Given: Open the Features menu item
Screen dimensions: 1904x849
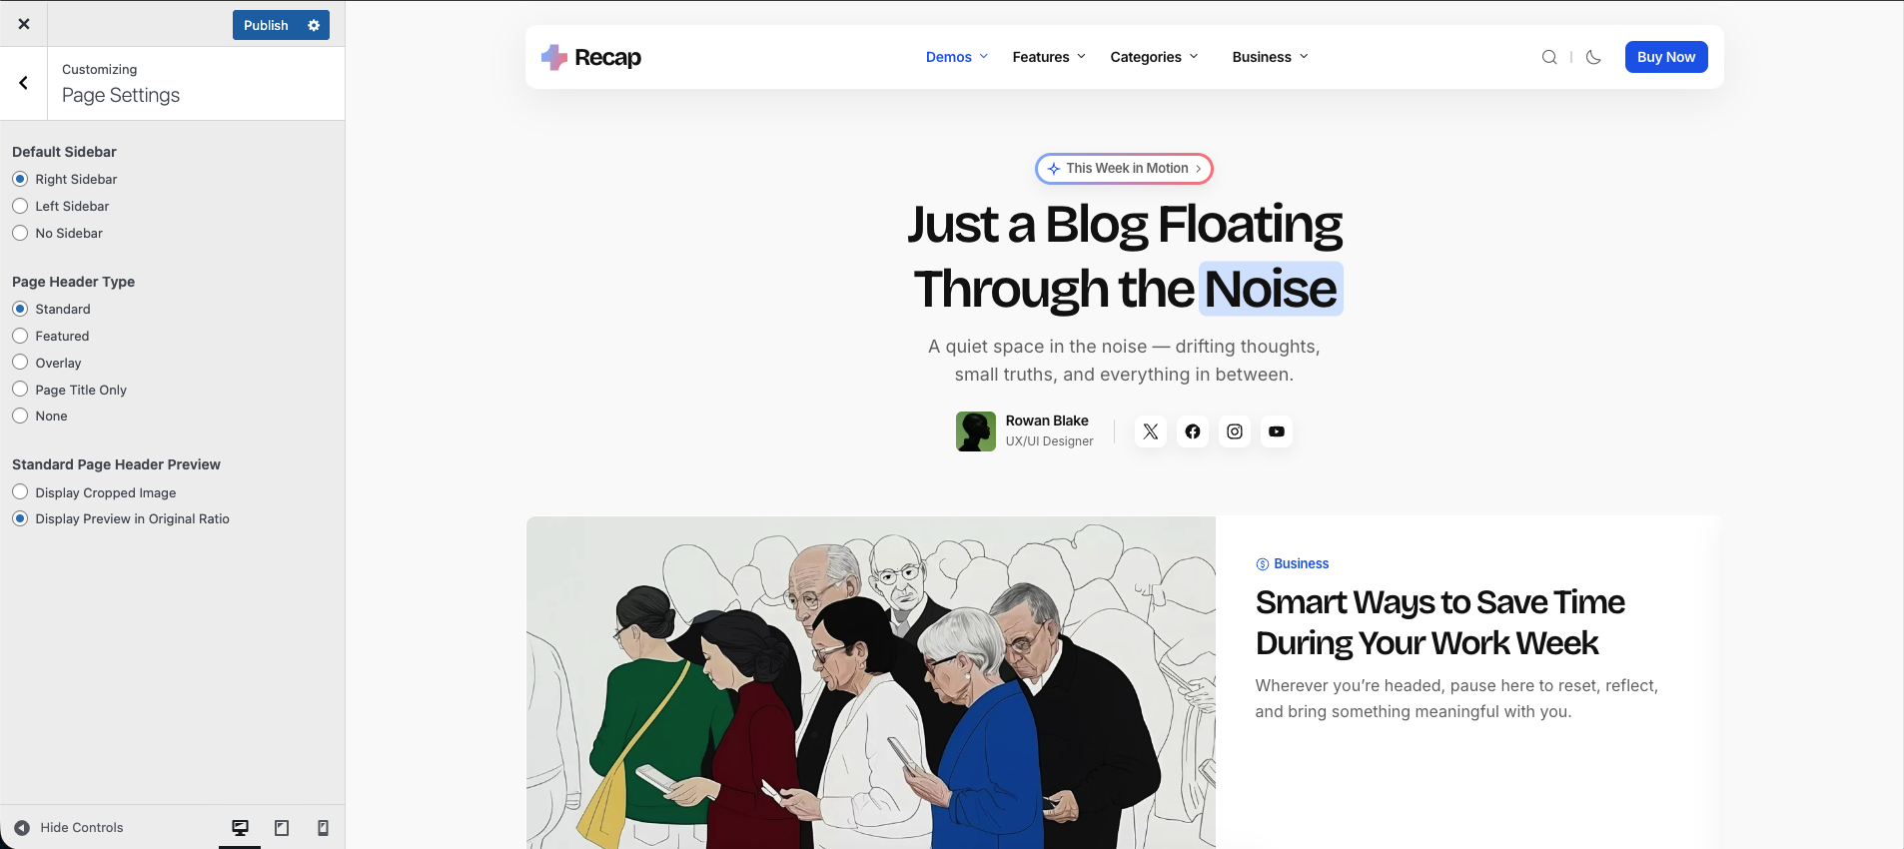Looking at the screenshot, I should point(1048,57).
